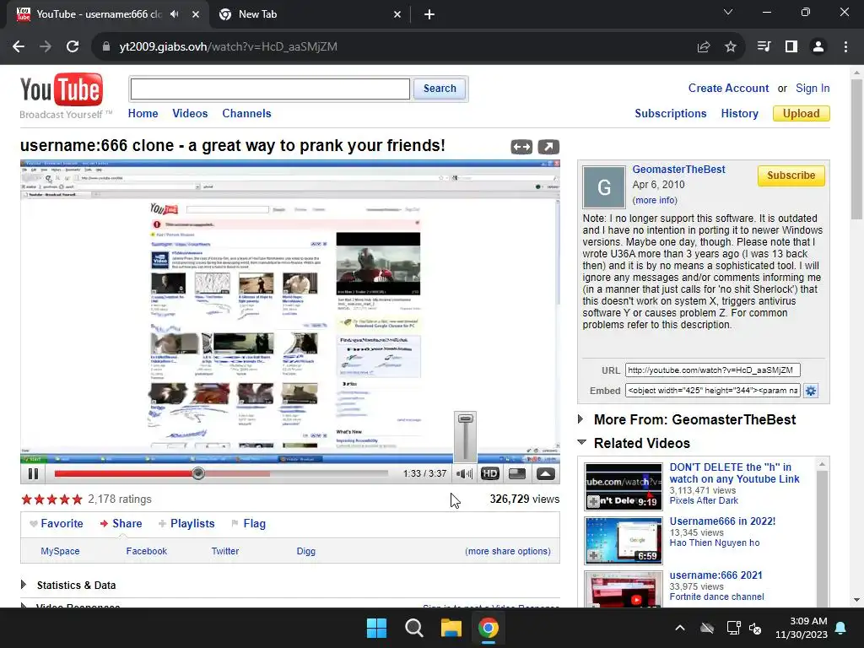Click the expand-width player icon above the video
The width and height of the screenshot is (864, 648).
521,147
